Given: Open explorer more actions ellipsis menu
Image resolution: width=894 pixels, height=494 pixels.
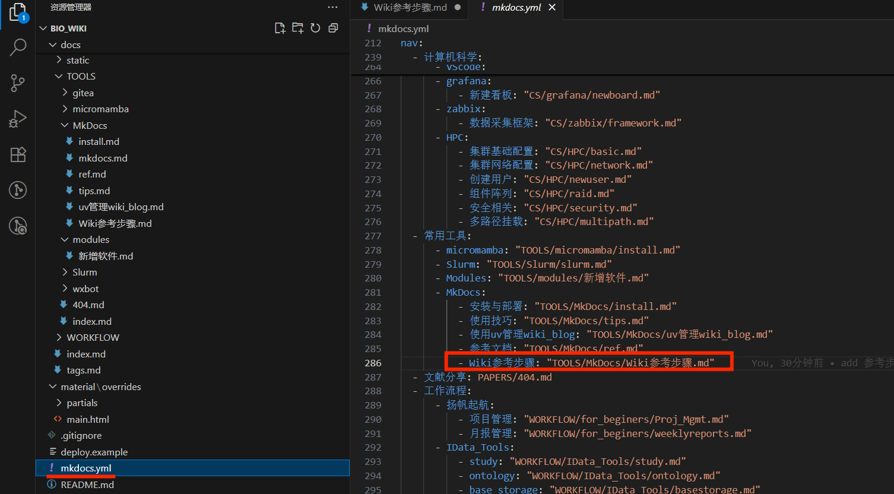Looking at the screenshot, I should click(332, 7).
